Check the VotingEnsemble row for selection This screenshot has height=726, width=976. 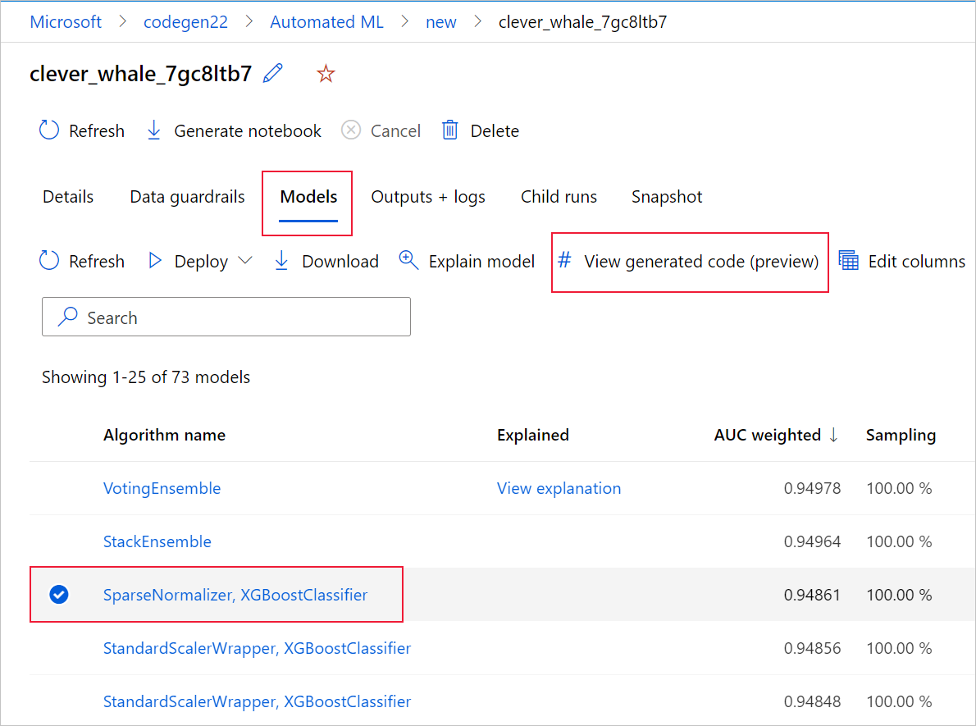58,488
